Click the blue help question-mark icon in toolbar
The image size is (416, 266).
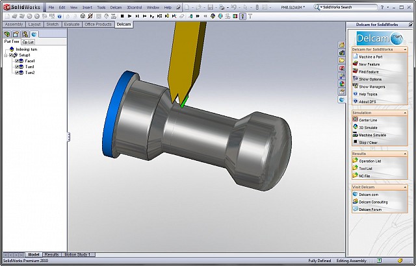(x=59, y=16)
